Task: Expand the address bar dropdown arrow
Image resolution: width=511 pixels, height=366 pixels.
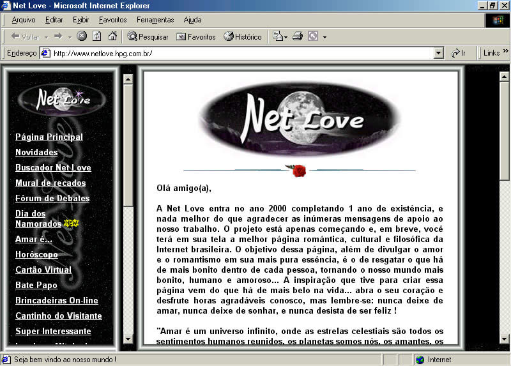Action: (x=439, y=53)
